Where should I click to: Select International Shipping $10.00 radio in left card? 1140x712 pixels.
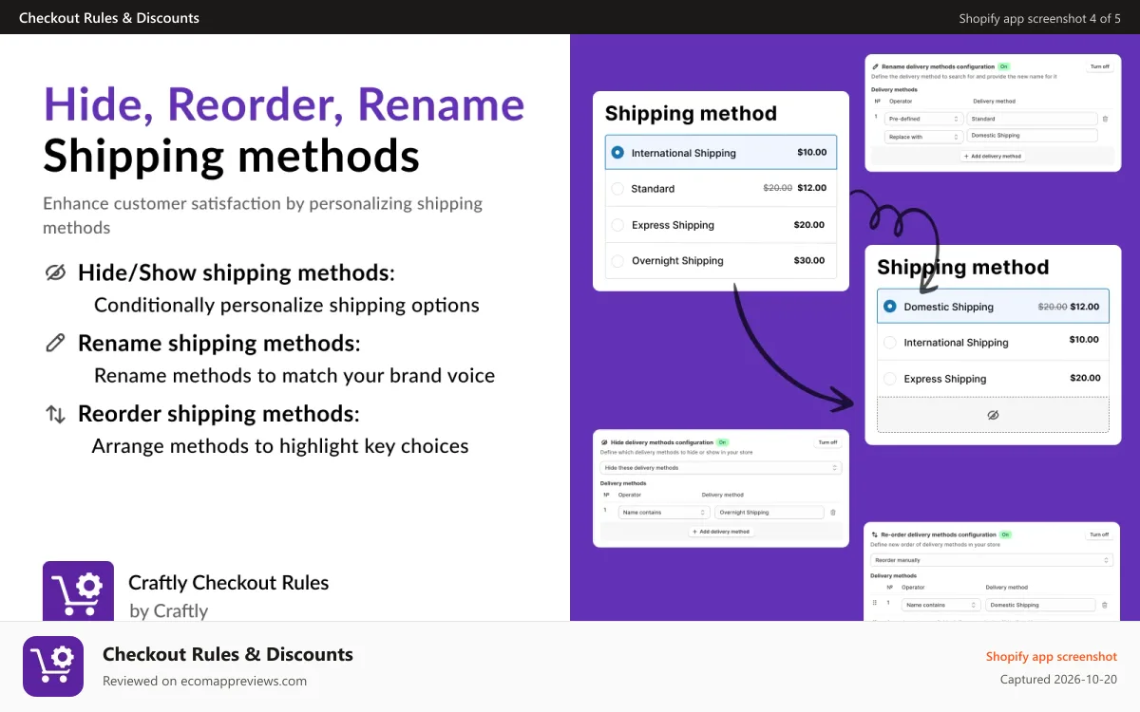(617, 152)
